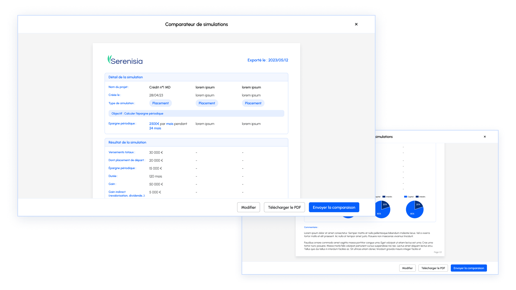Image resolution: width=516 pixels, height=290 pixels.
Task: Select the third Placement tag
Action: coord(253,103)
